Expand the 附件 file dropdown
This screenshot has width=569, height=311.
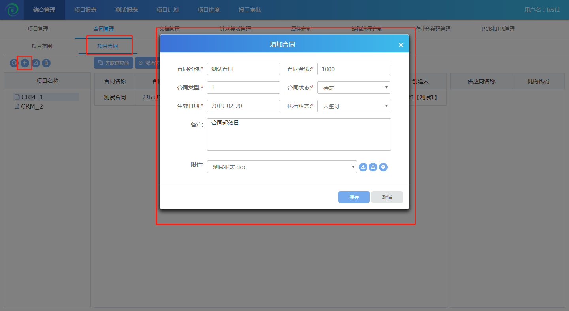pos(282,167)
